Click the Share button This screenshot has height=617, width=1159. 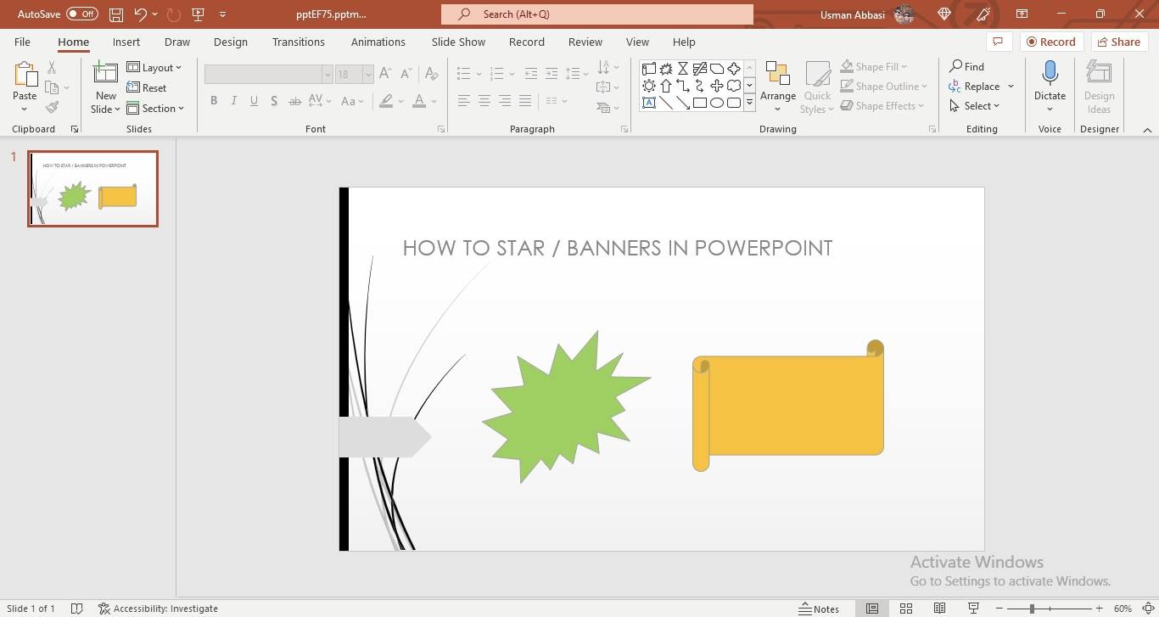(x=1117, y=42)
